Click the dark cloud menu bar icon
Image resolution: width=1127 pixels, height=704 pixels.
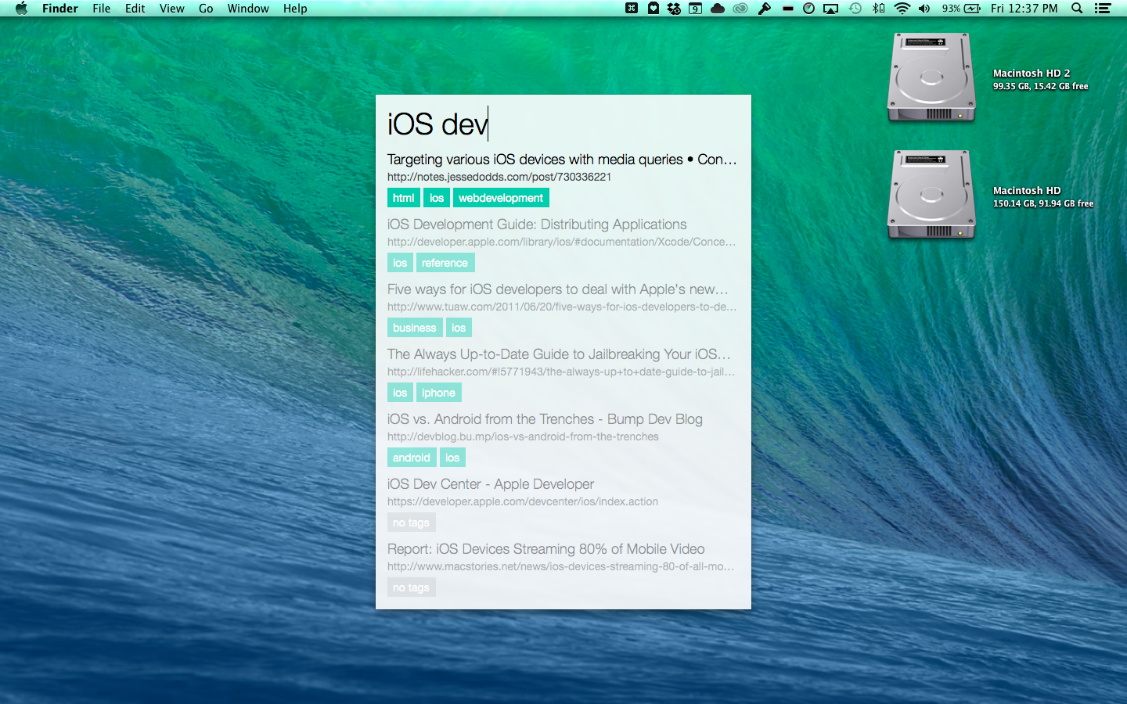(x=718, y=9)
